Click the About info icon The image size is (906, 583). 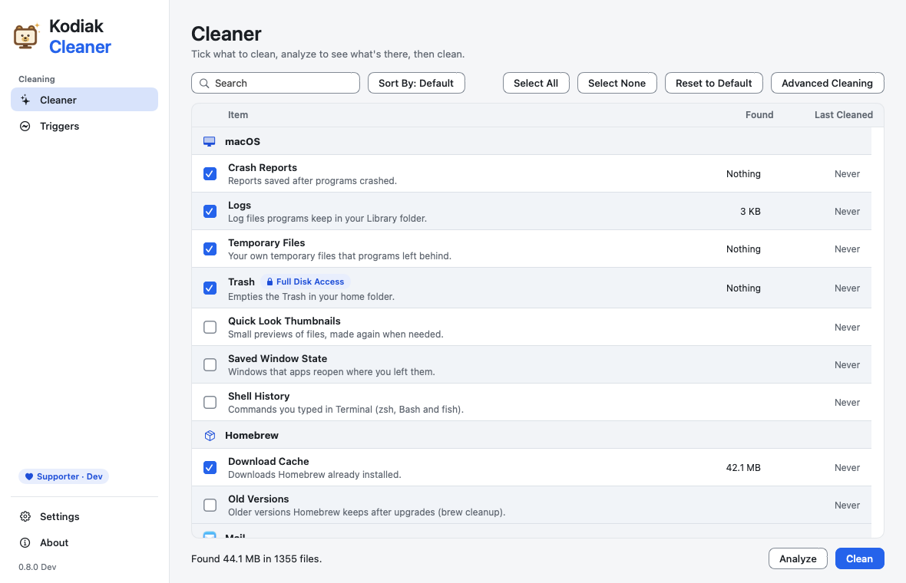pos(25,542)
